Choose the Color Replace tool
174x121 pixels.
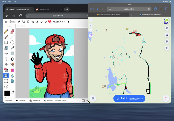point(6,70)
